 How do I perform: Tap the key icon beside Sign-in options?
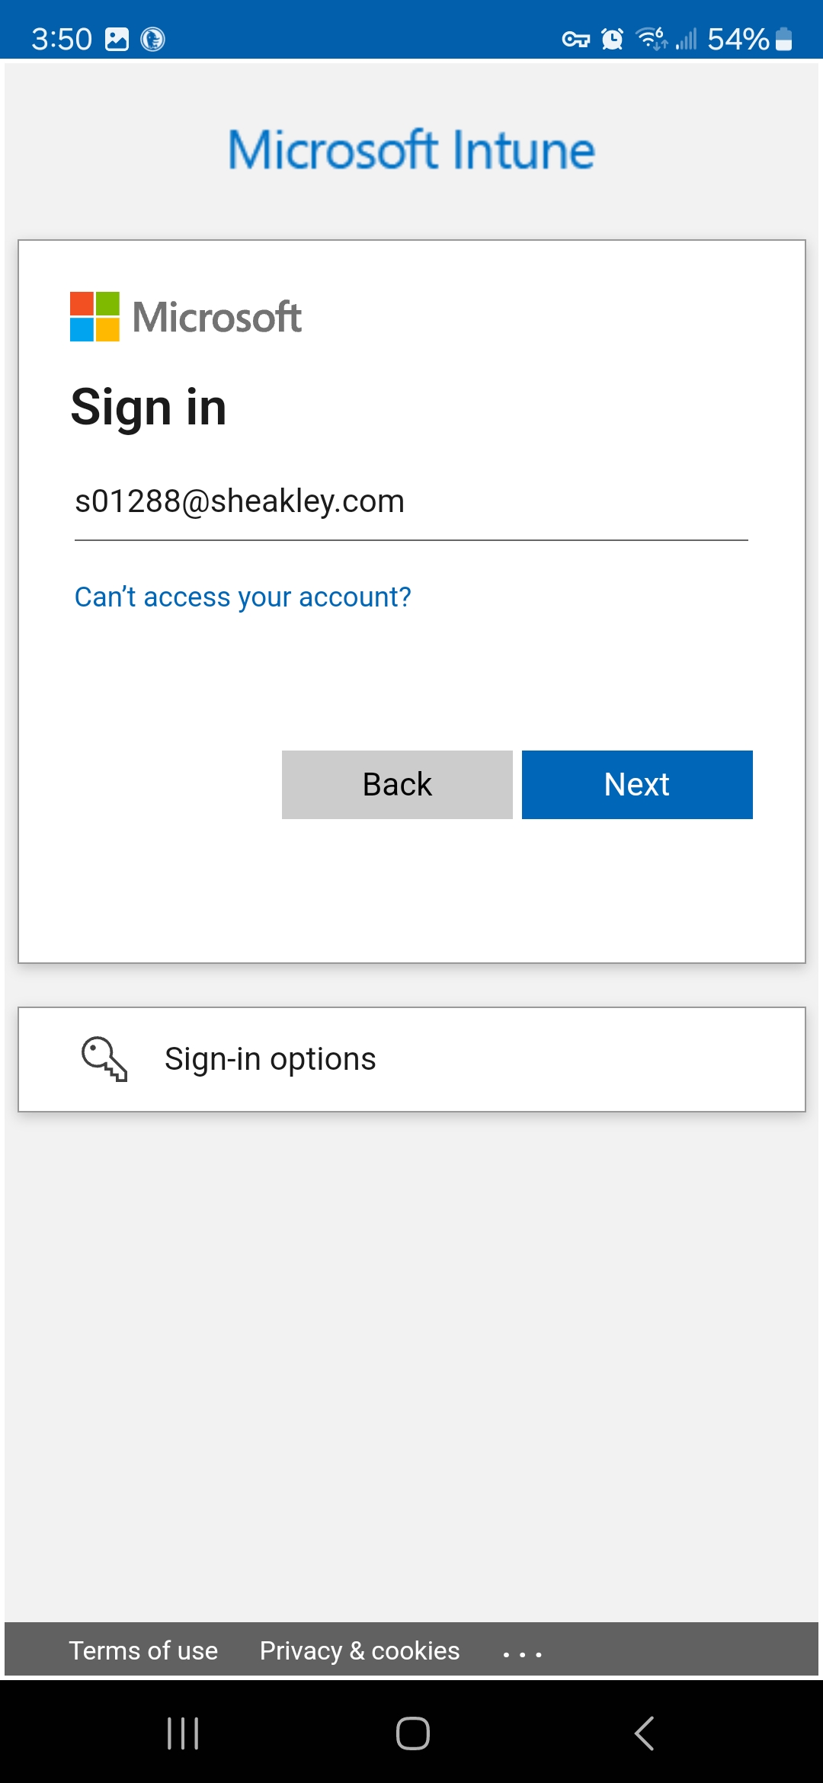pyautogui.click(x=104, y=1058)
